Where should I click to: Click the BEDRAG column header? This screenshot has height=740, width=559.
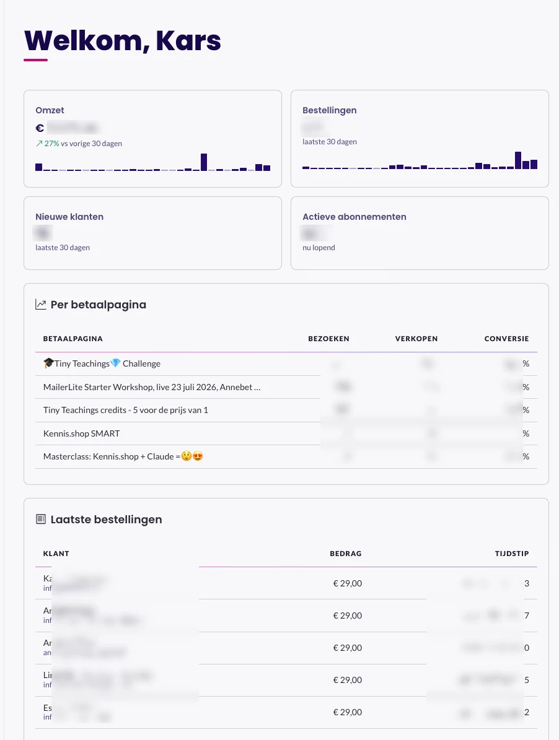coord(346,553)
